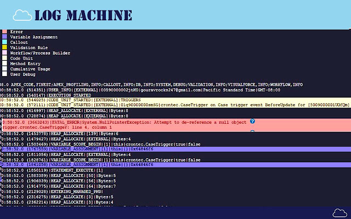Click the APEX_CODE,FINEST log level header line

click(x=151, y=85)
